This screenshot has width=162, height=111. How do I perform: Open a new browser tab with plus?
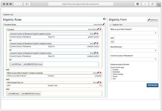tap(159, 5)
